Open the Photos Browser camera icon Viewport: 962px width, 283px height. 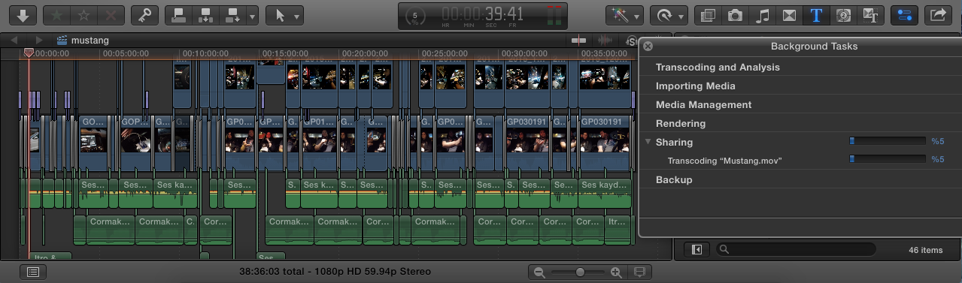point(735,15)
